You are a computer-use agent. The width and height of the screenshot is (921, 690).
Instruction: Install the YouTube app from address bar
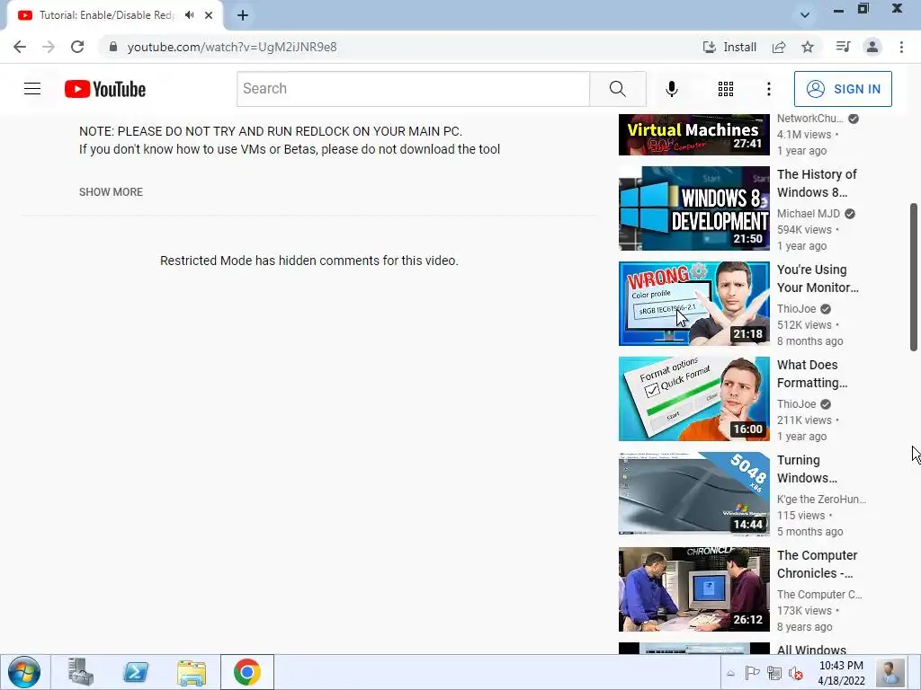click(729, 47)
